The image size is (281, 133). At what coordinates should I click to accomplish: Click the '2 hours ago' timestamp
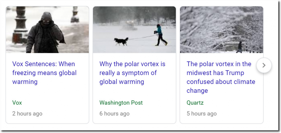pos(27,114)
